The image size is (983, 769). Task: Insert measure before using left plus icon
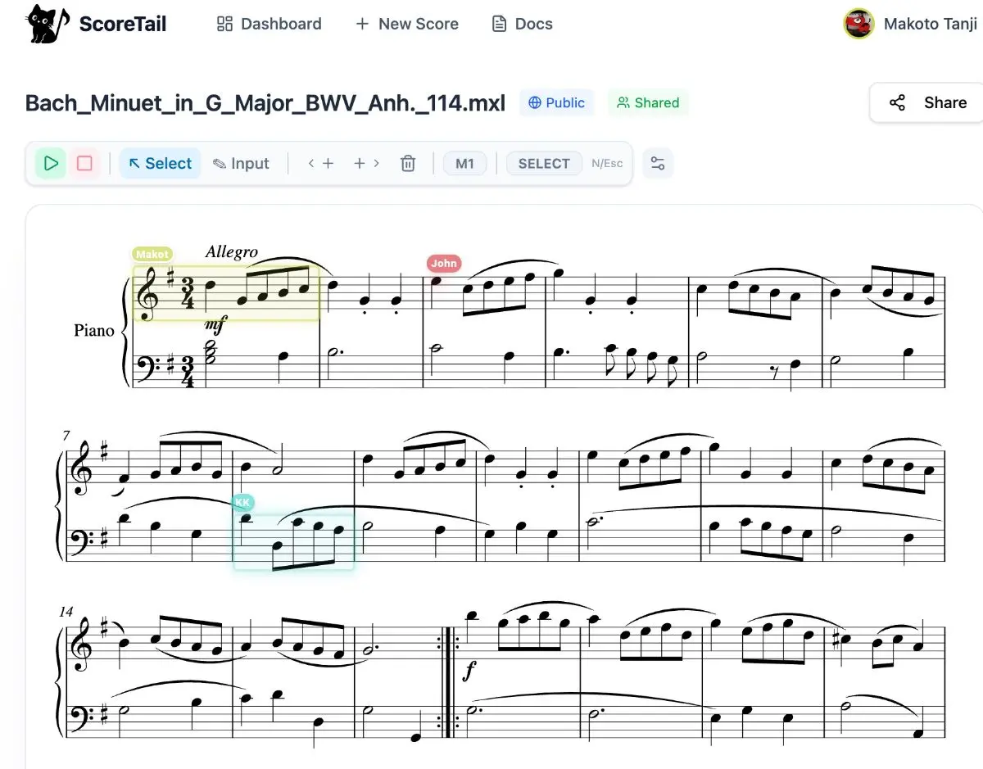[321, 163]
